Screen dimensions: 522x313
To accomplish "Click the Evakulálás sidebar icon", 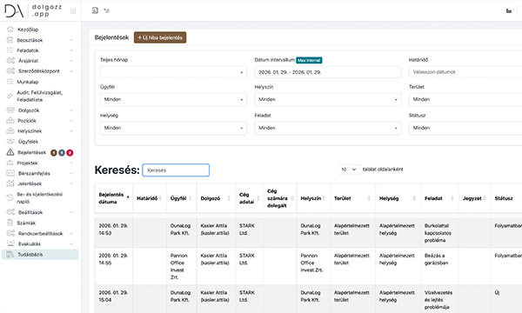I will point(10,243).
